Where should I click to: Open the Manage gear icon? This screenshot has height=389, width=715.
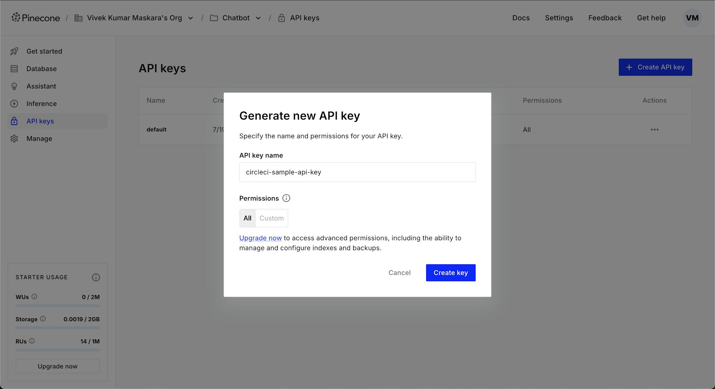click(x=14, y=138)
